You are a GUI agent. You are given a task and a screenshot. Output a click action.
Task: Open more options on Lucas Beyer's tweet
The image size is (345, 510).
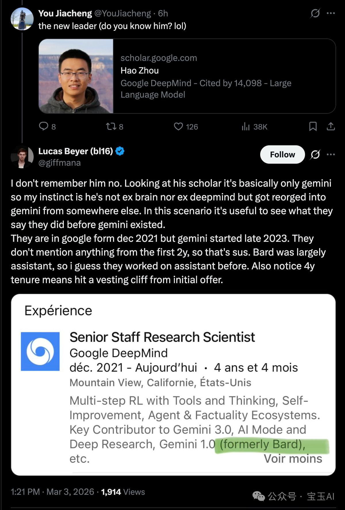(x=331, y=154)
